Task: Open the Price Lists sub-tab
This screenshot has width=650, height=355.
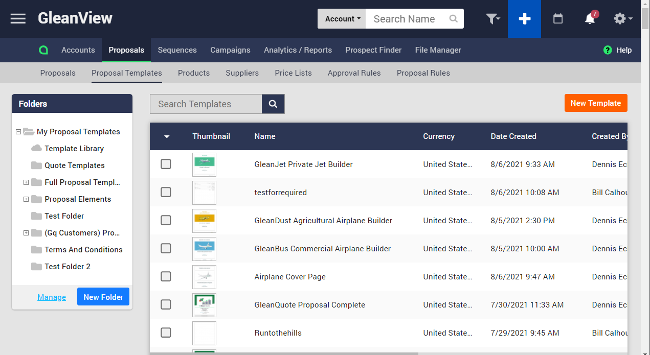Action: [293, 73]
